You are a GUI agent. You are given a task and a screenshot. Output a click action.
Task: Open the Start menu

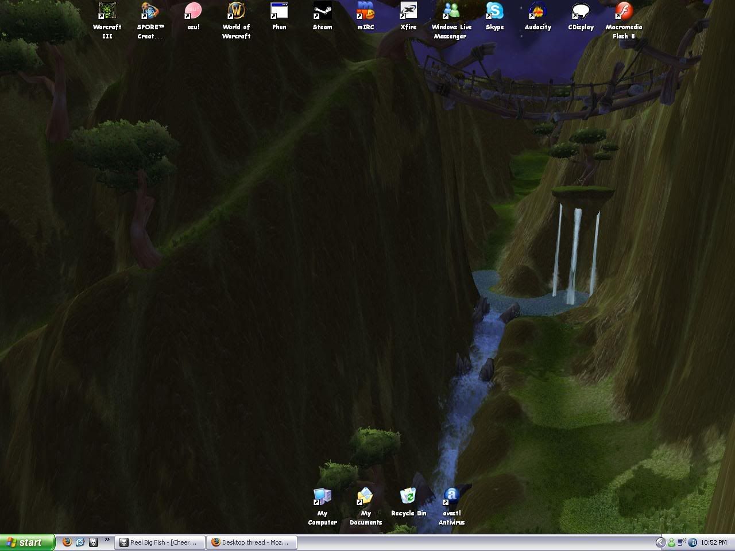[28, 542]
